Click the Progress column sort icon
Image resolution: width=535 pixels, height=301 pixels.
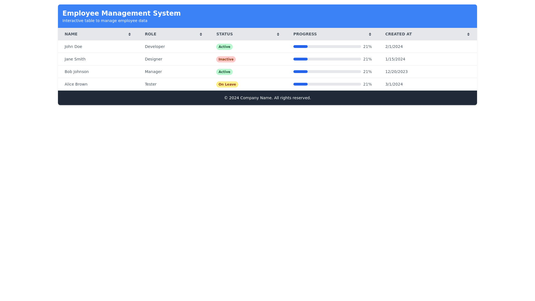[x=370, y=34]
